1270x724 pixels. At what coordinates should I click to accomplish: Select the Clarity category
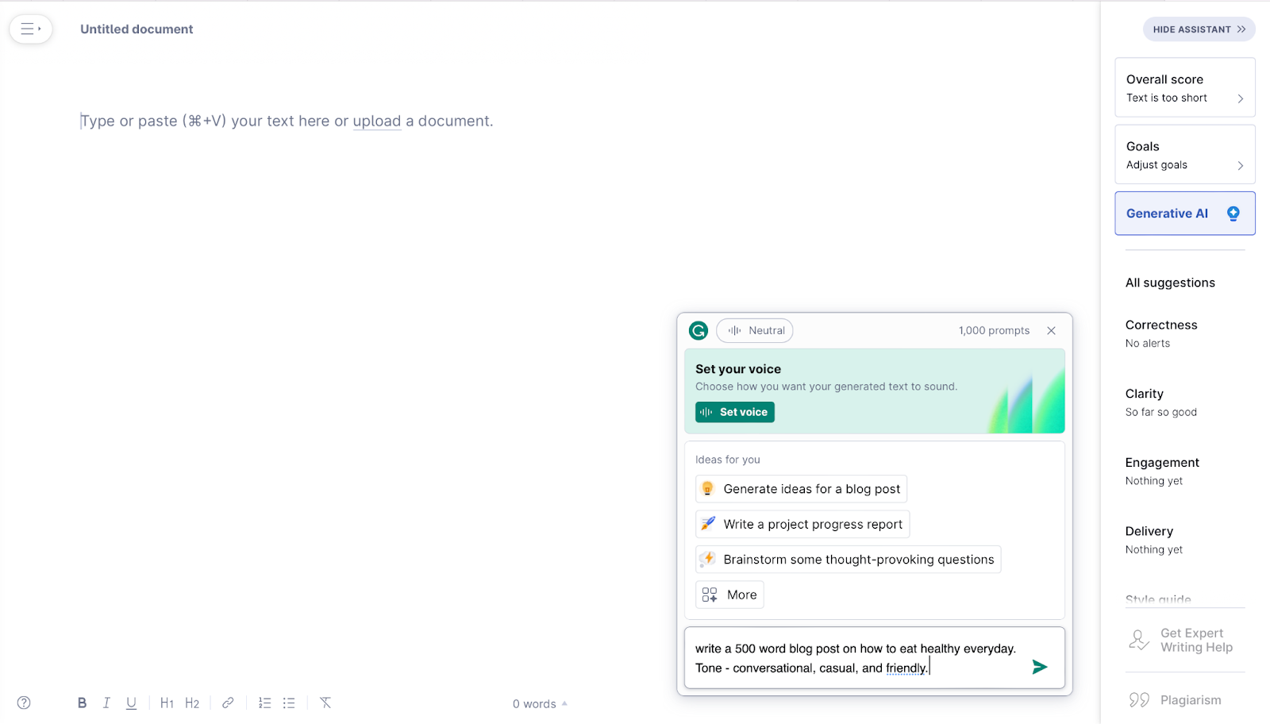point(1161,402)
